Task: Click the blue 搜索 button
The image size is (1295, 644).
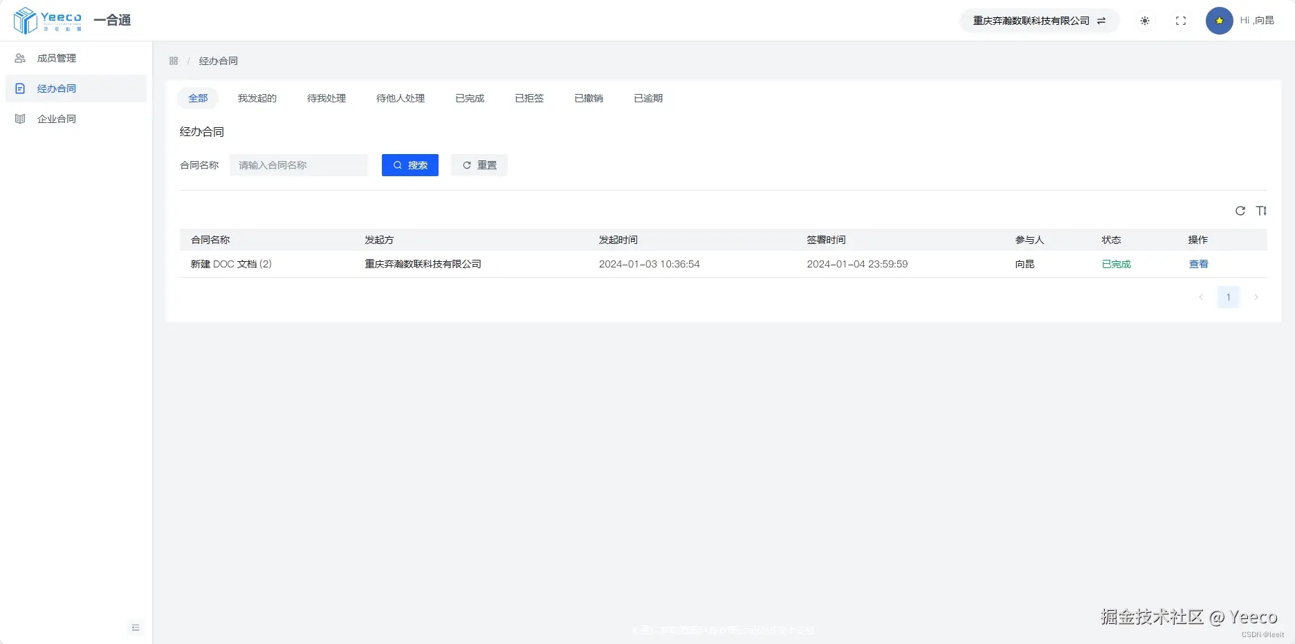Action: point(410,165)
